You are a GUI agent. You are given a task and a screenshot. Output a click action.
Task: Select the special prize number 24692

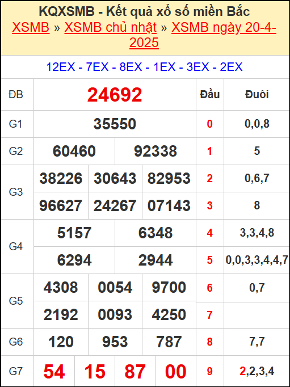pos(115,95)
